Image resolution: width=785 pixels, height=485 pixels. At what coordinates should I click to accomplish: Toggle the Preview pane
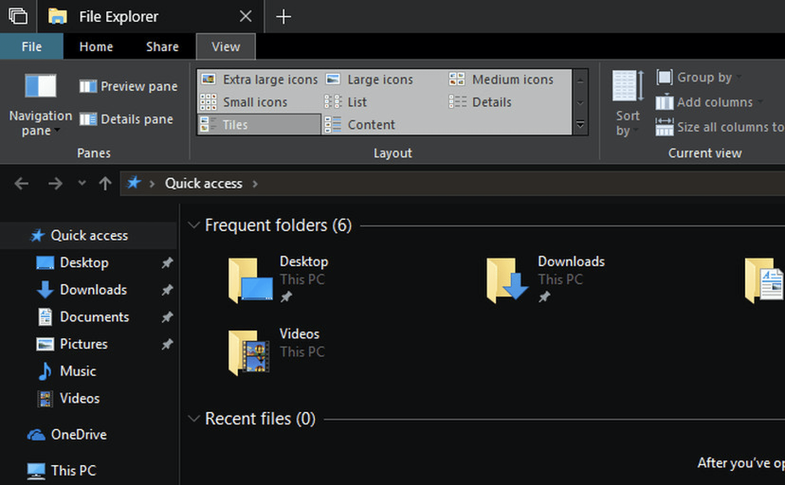[128, 86]
